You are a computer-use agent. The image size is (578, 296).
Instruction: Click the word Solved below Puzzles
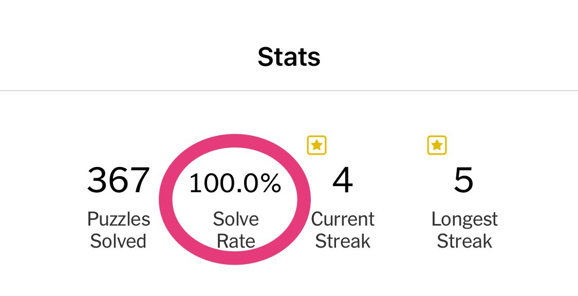118,241
